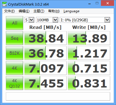Open the 文件(F) menu
The height and width of the screenshot is (105, 116).
coord(9,11)
